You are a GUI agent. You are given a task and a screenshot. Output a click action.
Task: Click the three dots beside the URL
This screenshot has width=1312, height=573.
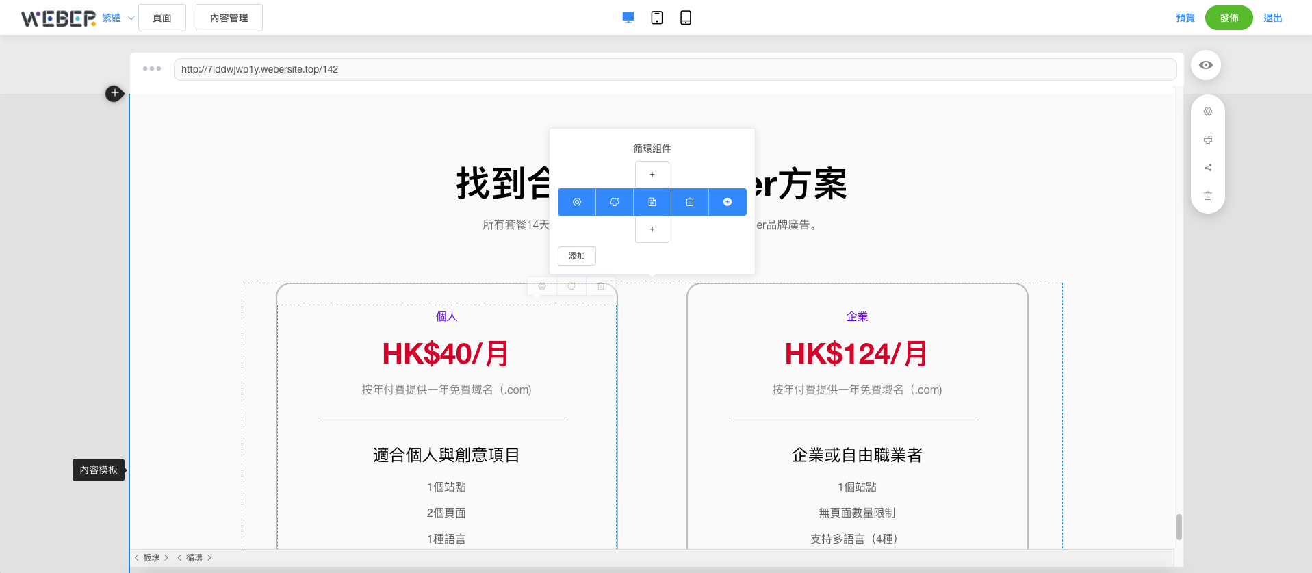pyautogui.click(x=152, y=68)
